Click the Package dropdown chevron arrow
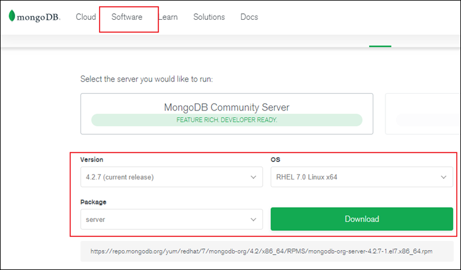This screenshot has width=461, height=270. [x=253, y=220]
